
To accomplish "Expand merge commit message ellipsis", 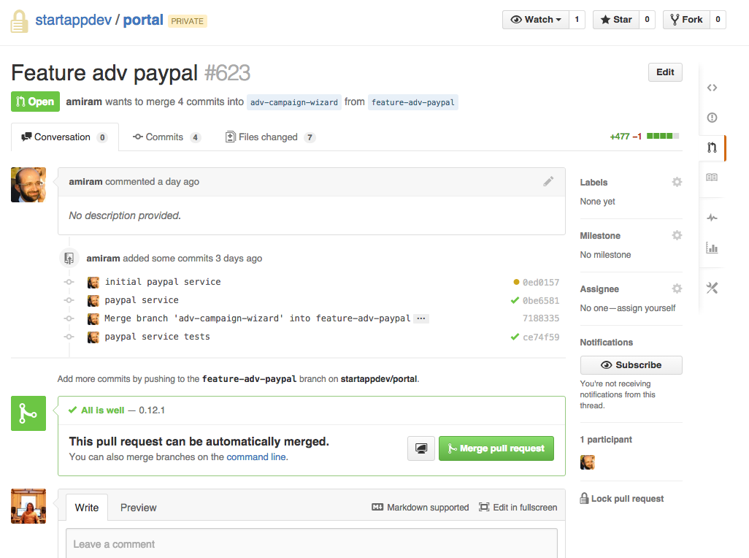I will pyautogui.click(x=420, y=318).
